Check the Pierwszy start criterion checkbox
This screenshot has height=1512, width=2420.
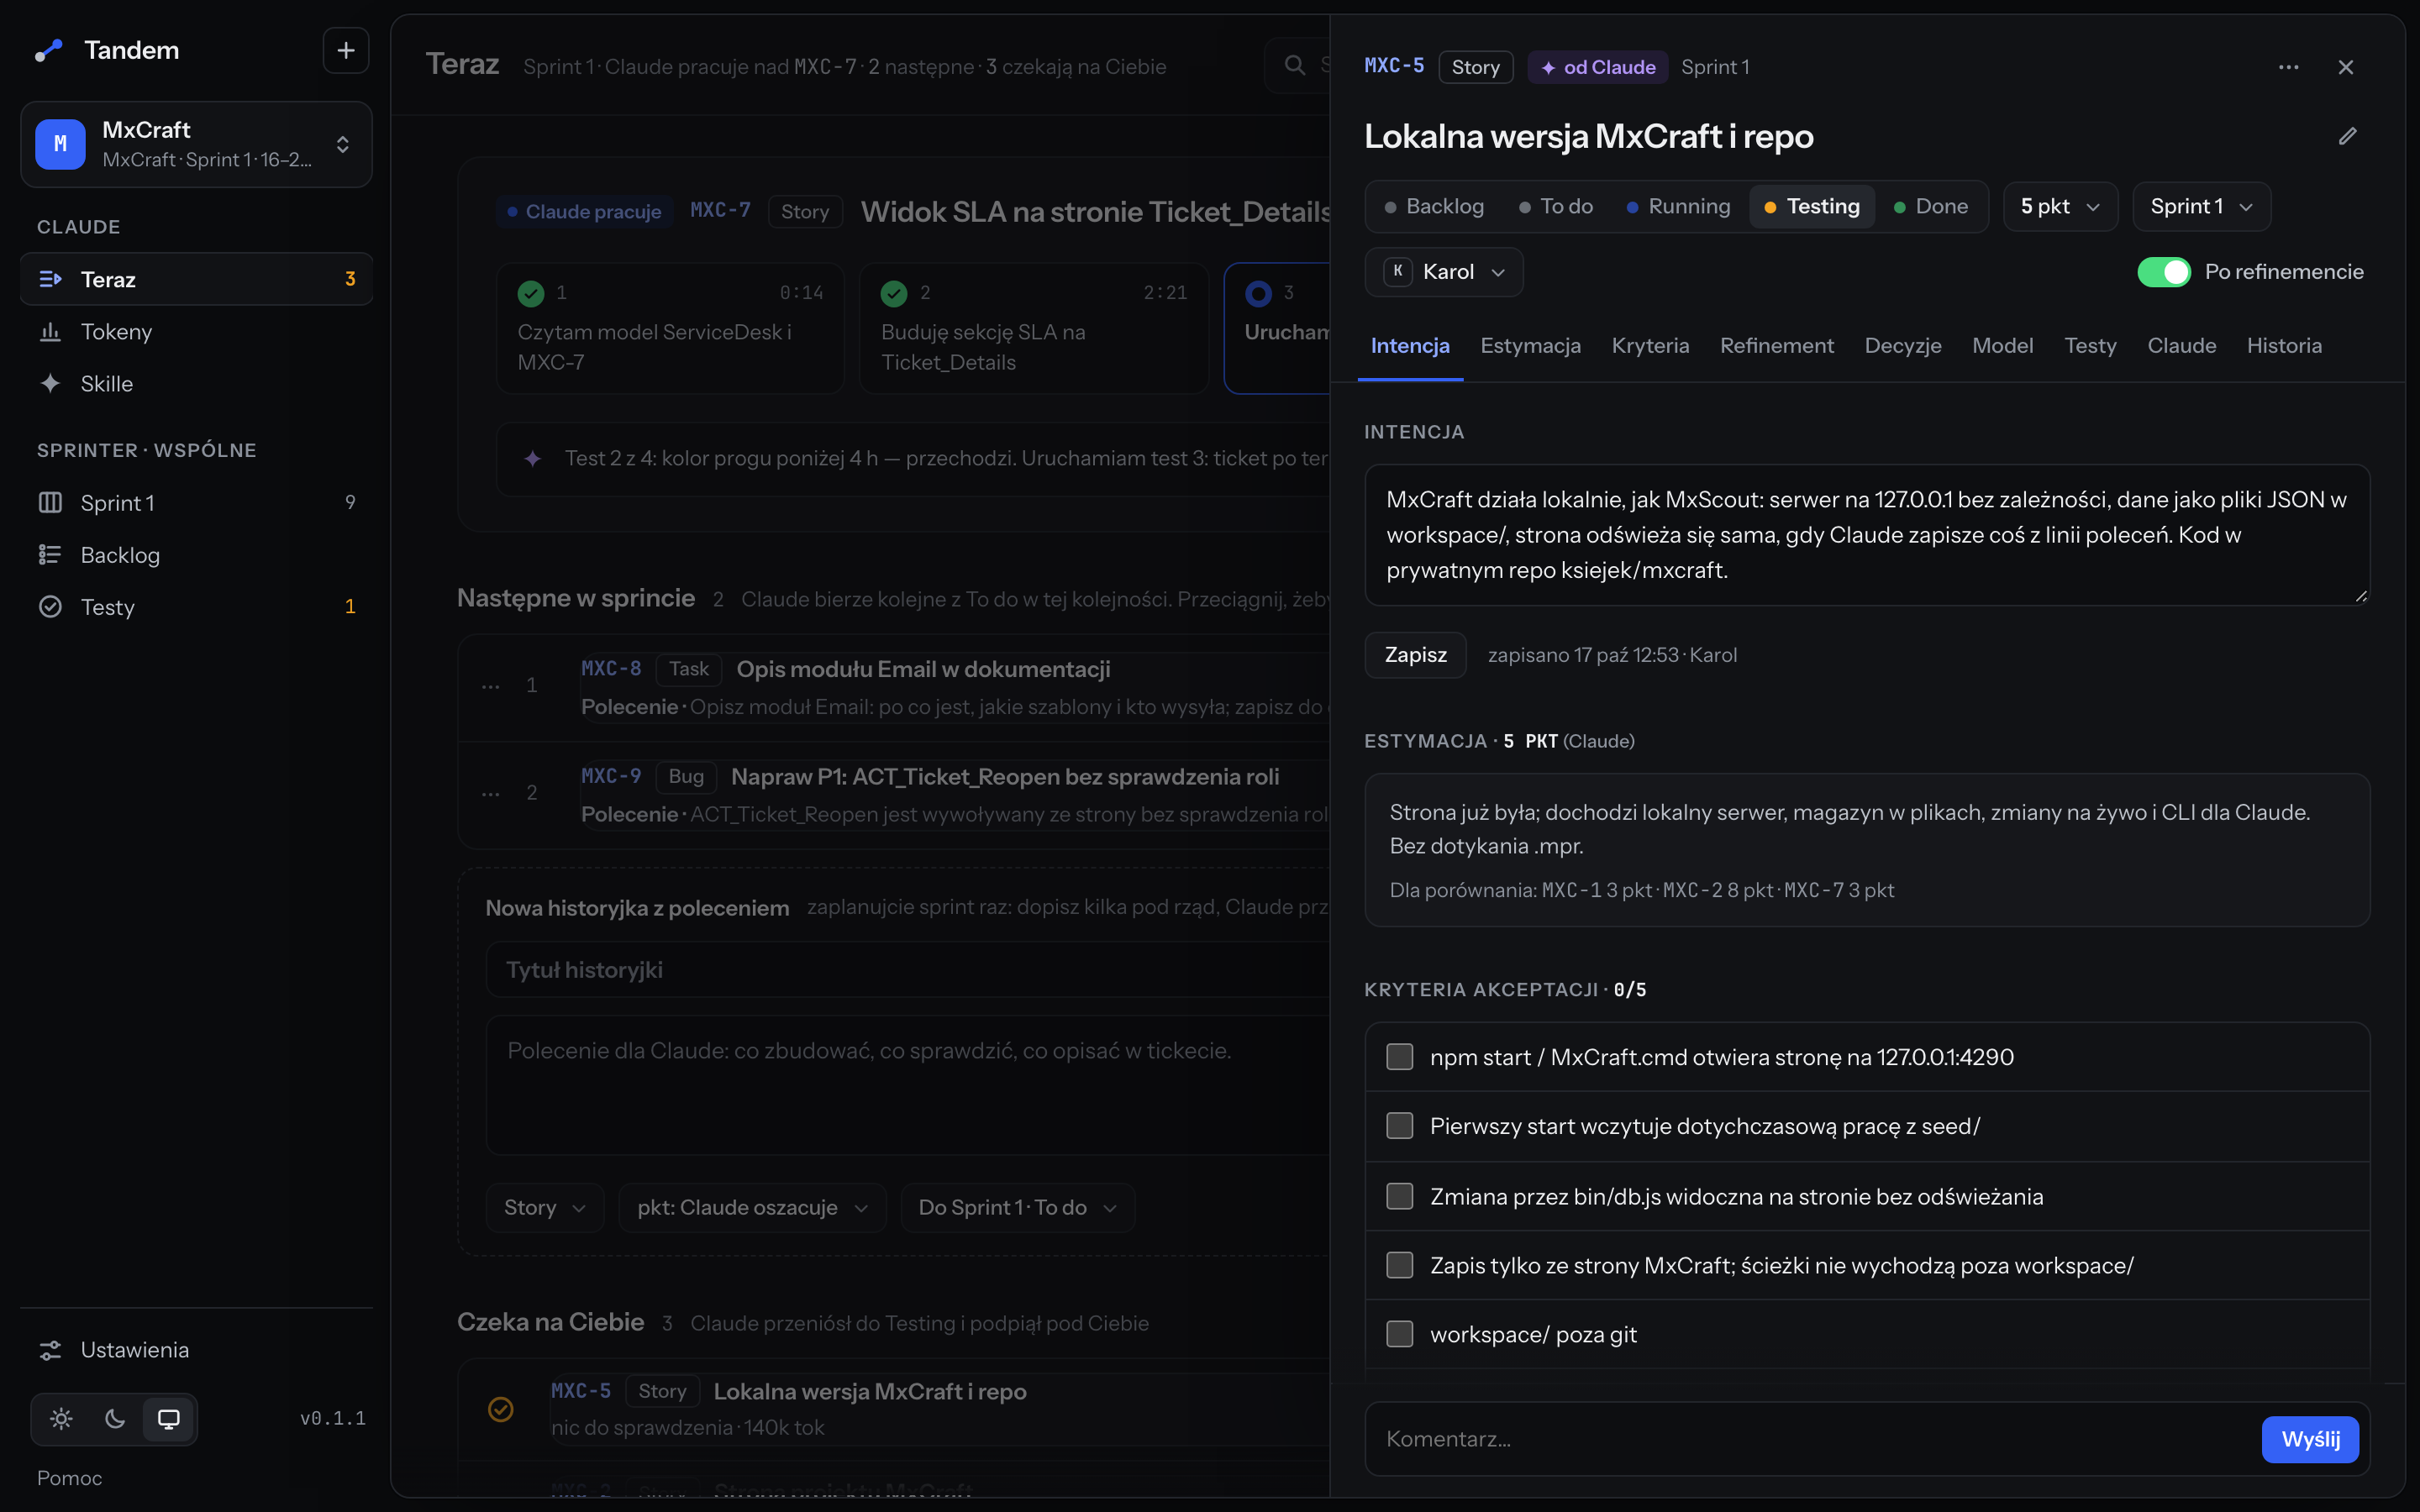tap(1399, 1126)
